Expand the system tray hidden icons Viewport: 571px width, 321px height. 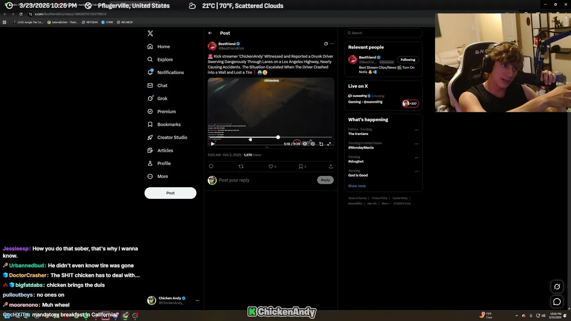coord(517,316)
